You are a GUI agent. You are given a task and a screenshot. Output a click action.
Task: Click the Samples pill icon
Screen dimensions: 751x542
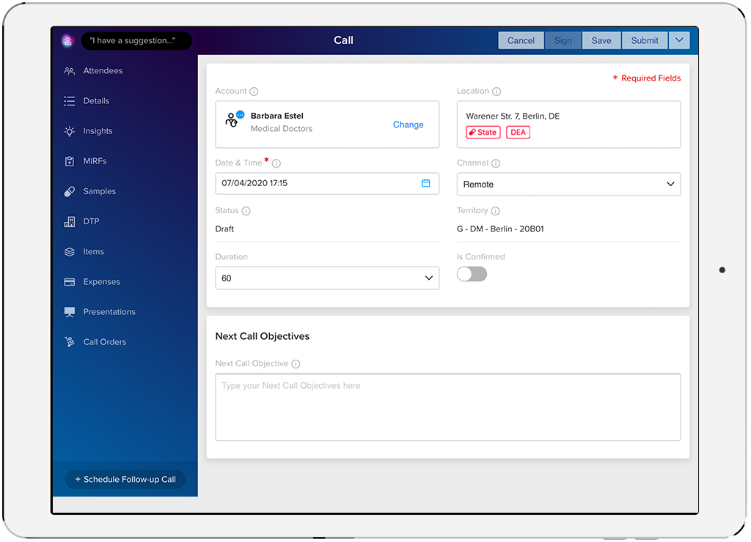[x=70, y=191]
